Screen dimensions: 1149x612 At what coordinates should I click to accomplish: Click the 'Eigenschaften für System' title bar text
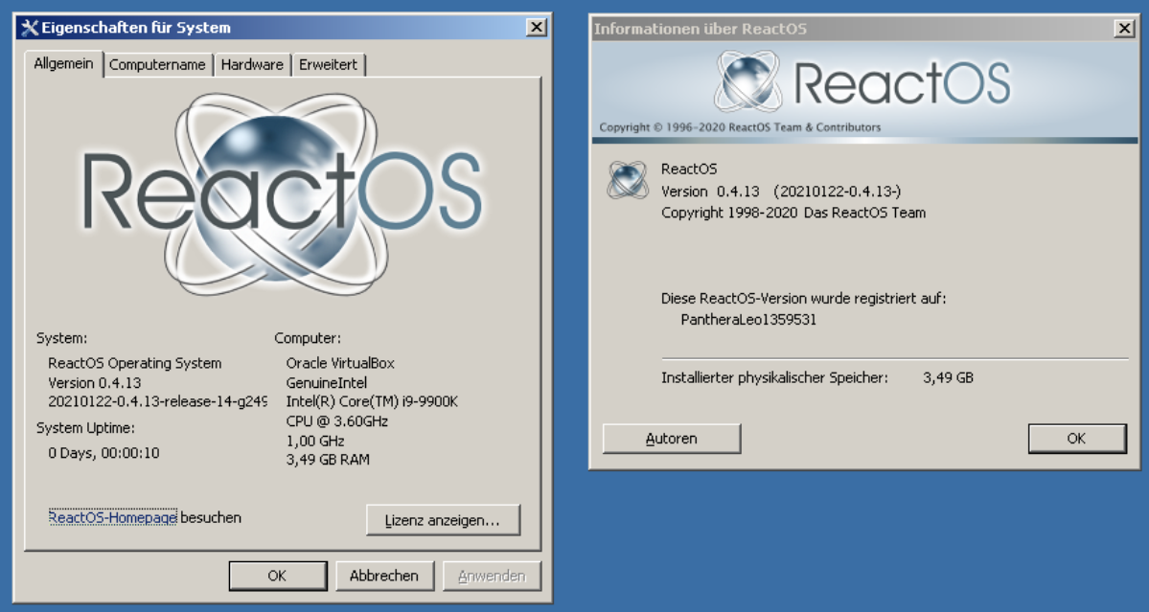click(136, 28)
